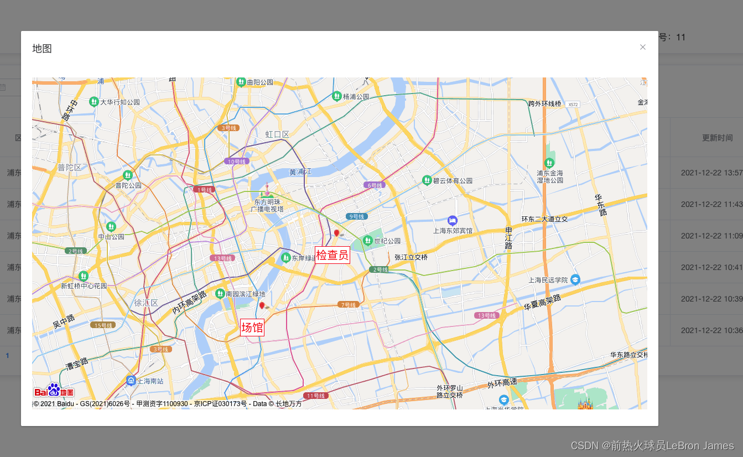This screenshot has width=743, height=457.
Task: Click the 13号线 badge near 东岸绿道
Action: pyautogui.click(x=222, y=258)
